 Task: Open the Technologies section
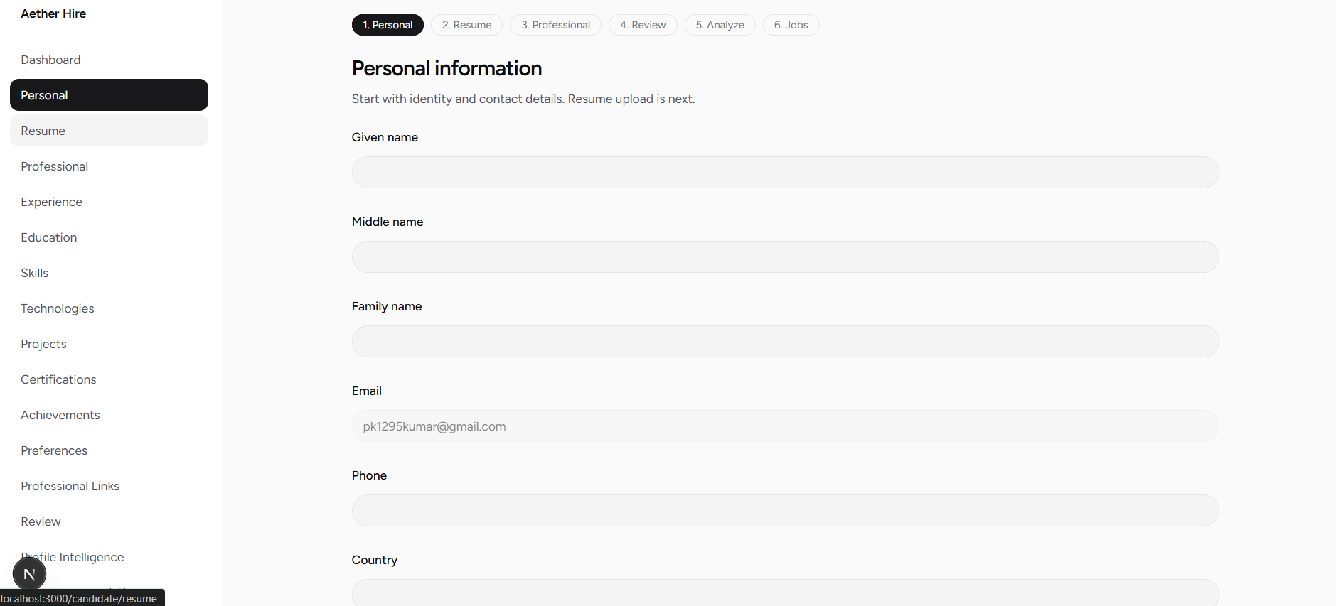(109, 308)
